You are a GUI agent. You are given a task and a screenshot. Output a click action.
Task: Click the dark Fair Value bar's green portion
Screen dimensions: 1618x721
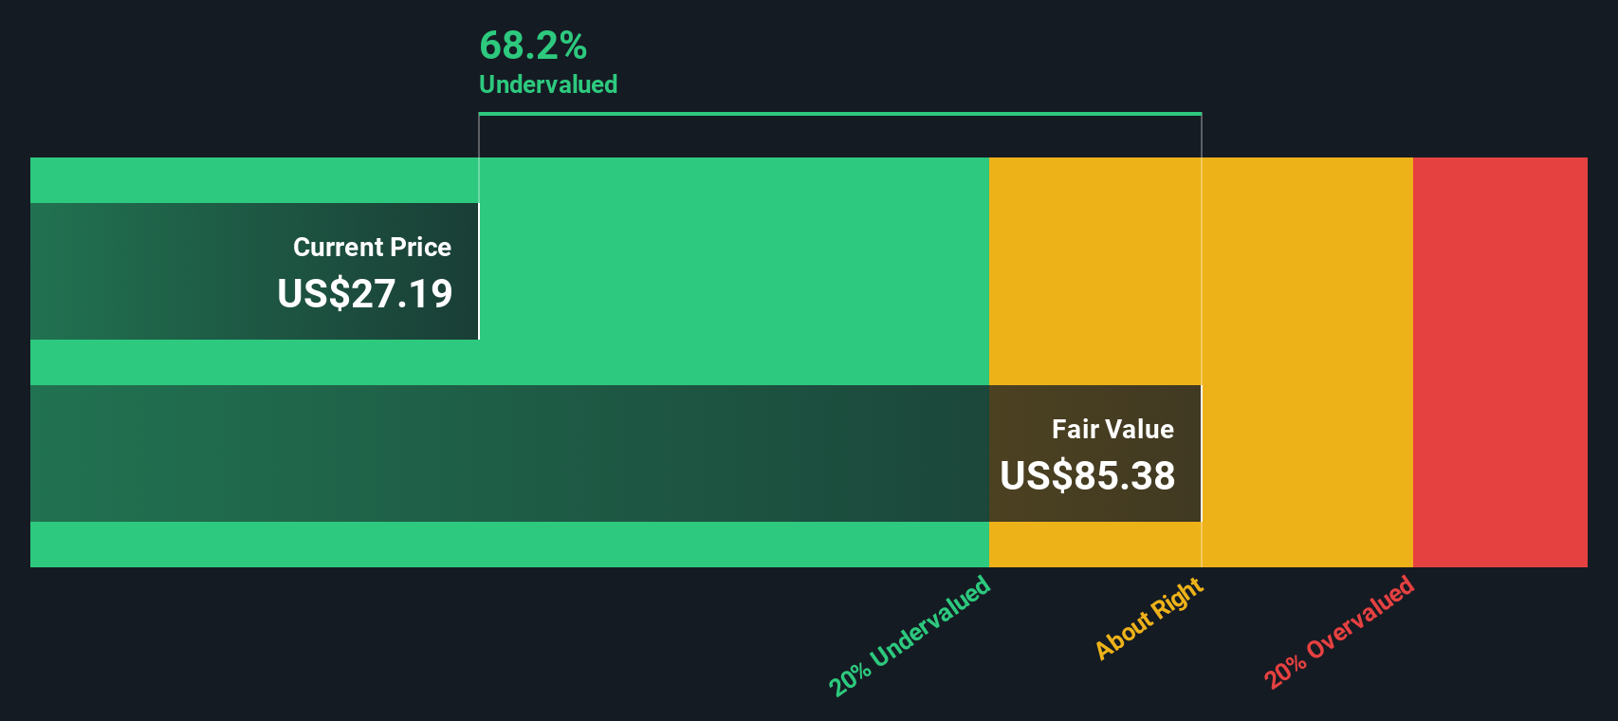[x=509, y=453]
